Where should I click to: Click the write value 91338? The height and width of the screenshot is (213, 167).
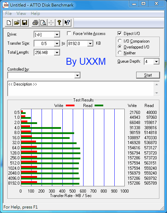[135, 128]
